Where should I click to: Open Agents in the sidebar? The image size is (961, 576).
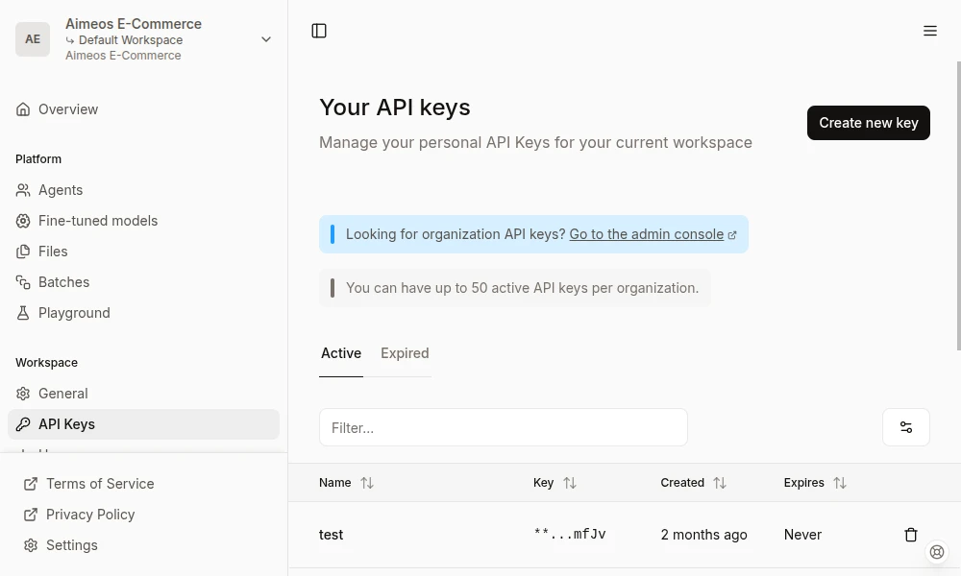tap(61, 190)
